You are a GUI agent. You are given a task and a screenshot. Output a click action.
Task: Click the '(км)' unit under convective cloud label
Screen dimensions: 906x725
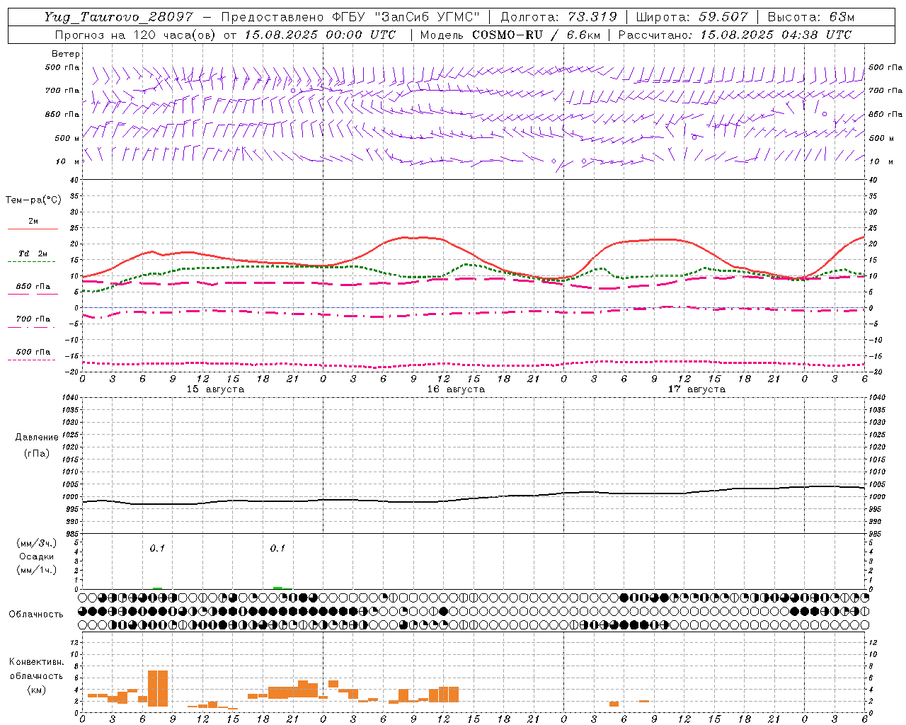pyautogui.click(x=37, y=690)
